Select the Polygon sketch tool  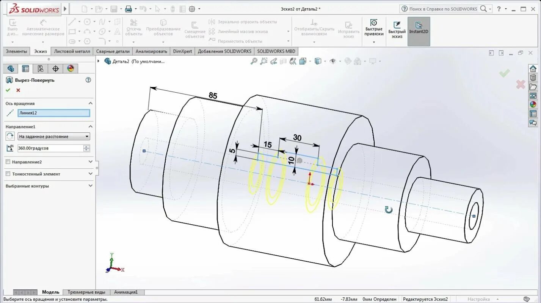(87, 41)
